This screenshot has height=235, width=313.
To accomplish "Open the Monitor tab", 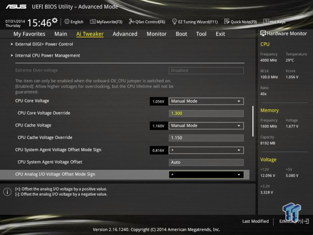I will click(x=156, y=34).
